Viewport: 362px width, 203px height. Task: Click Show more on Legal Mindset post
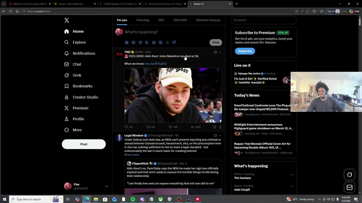pyautogui.click(x=132, y=155)
